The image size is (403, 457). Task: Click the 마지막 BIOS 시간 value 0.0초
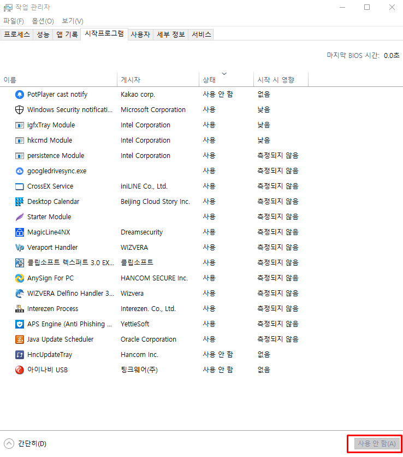[x=392, y=55]
